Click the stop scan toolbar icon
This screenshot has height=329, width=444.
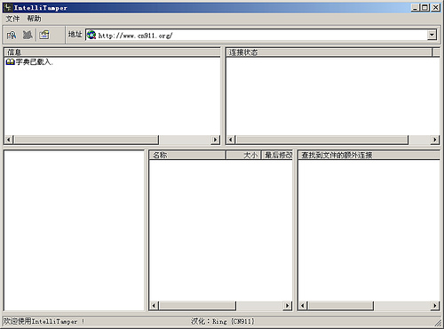pyautogui.click(x=28, y=36)
